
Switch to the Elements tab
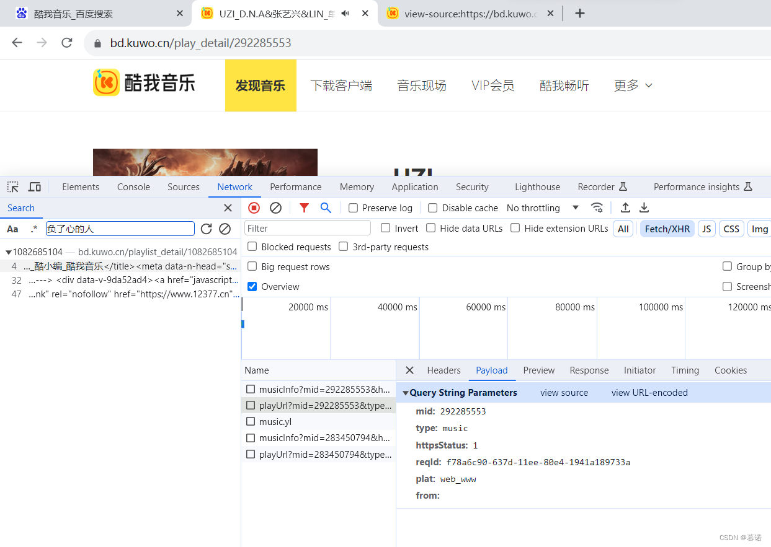(x=81, y=187)
